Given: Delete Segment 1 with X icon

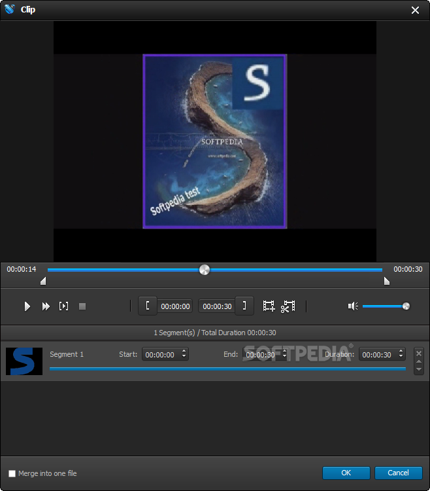Looking at the screenshot, I should pyautogui.click(x=419, y=354).
